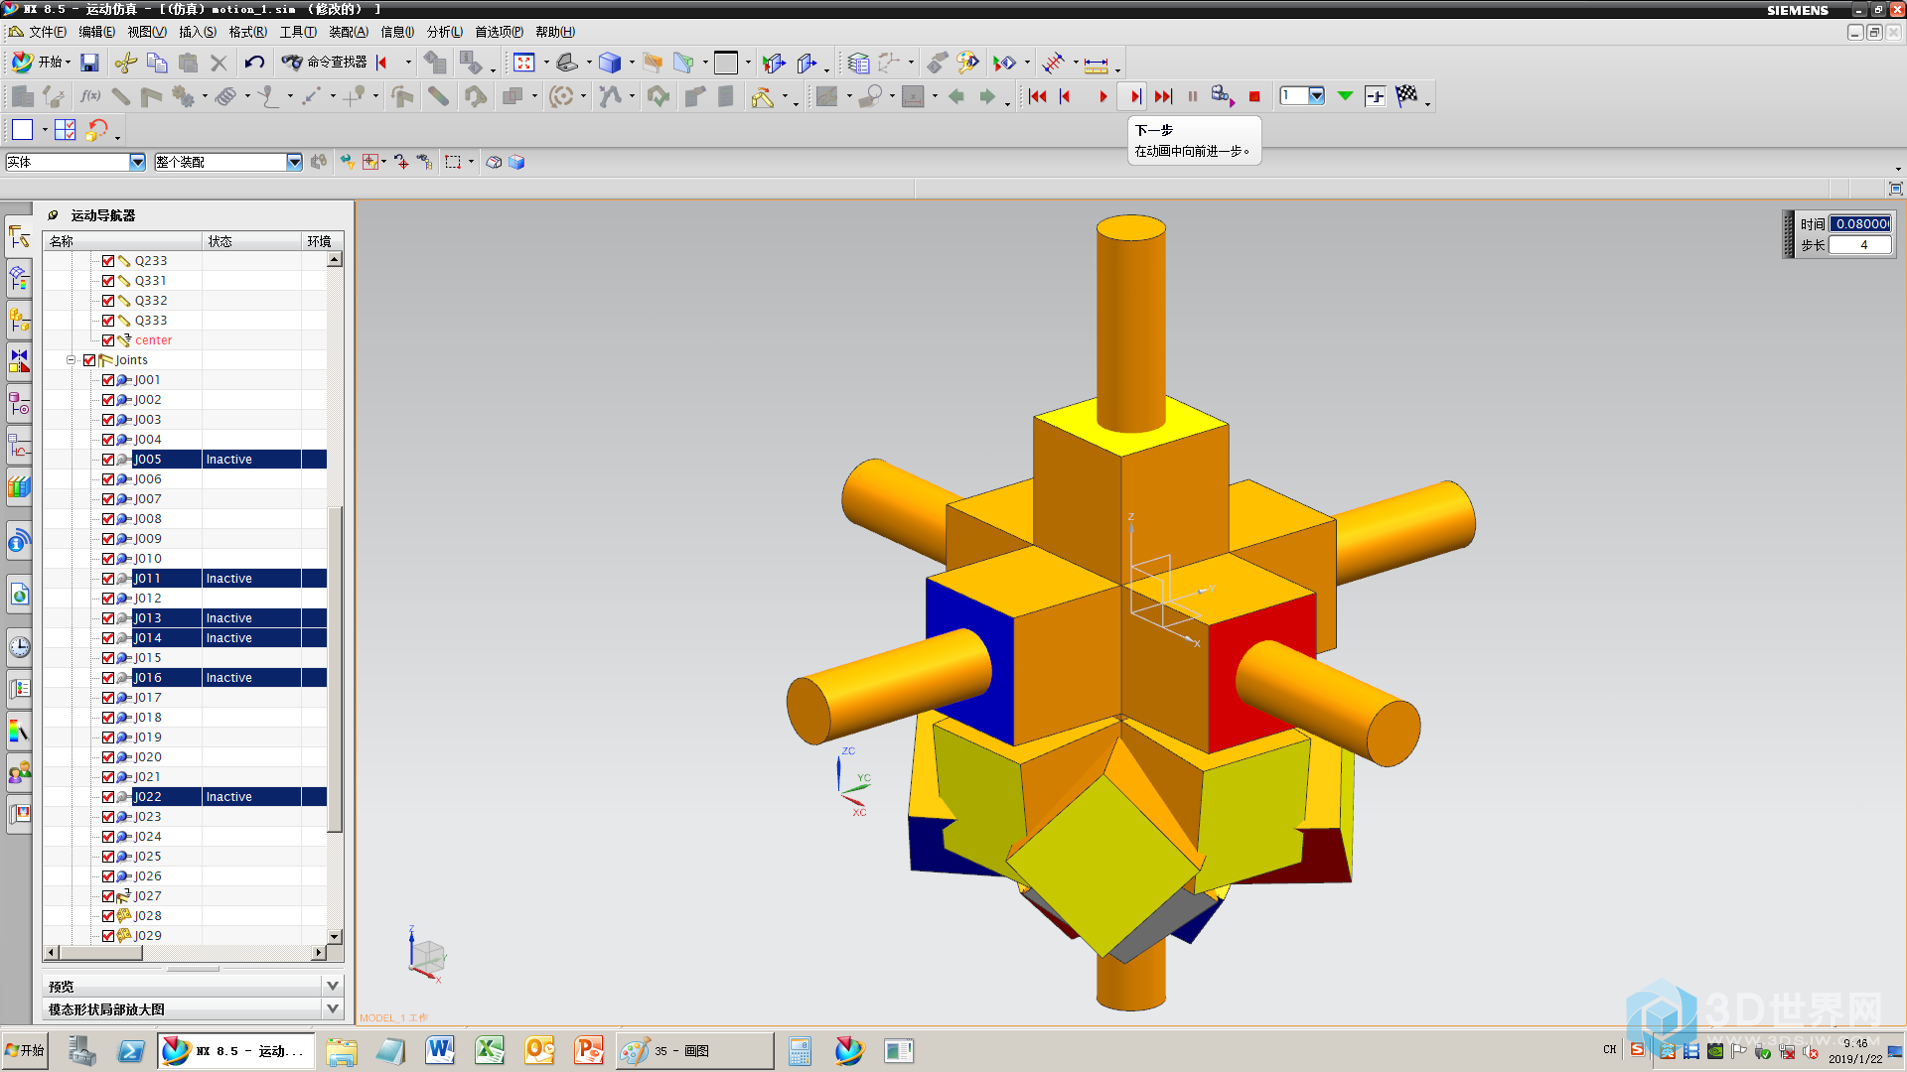Open the 开始 Start dropdown
Image resolution: width=1907 pixels, height=1072 pixels.
[42, 63]
